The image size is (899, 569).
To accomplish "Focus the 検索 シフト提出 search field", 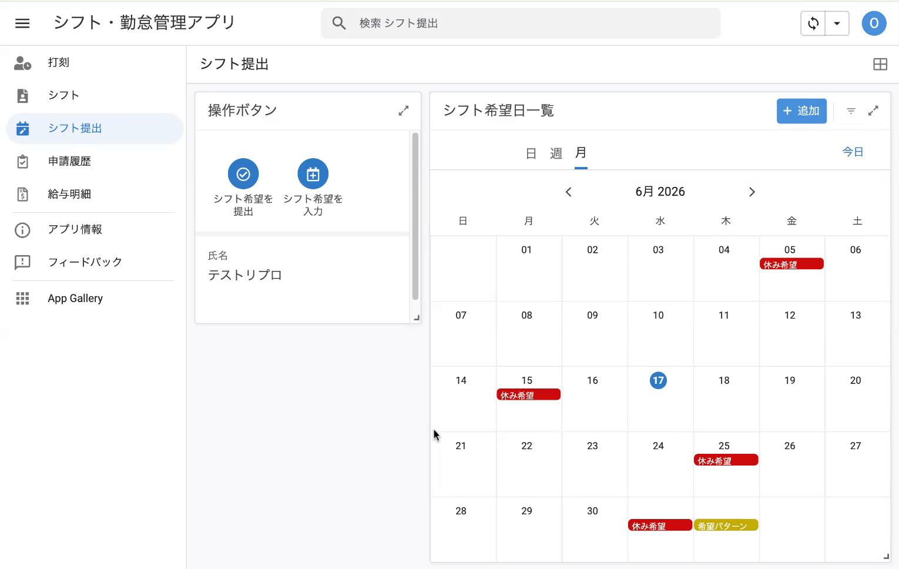I will click(x=521, y=23).
